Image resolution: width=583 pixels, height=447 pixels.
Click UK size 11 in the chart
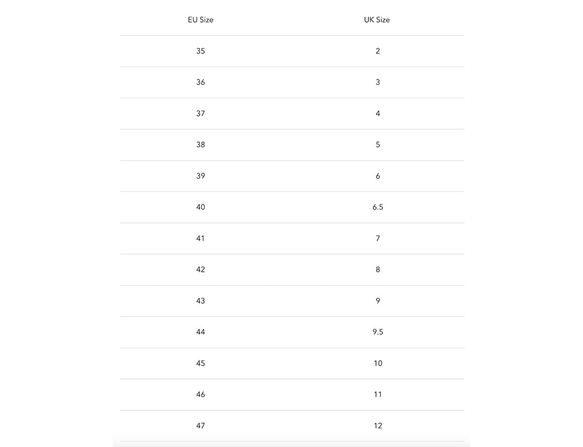(378, 395)
